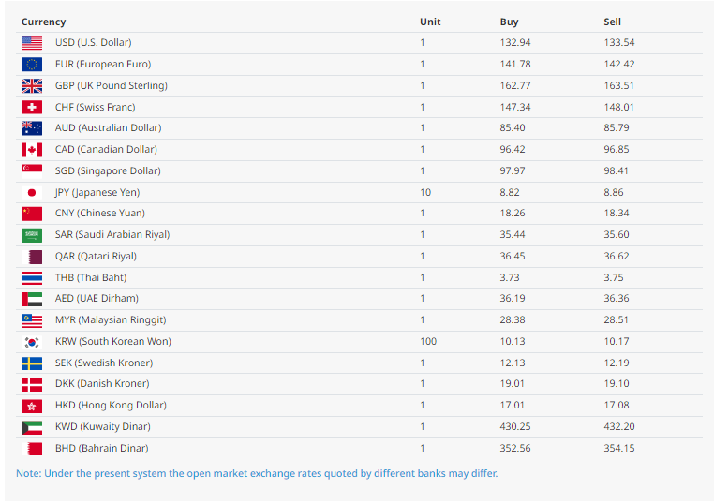
Task: Click the Canadian flag icon
Action: [32, 150]
